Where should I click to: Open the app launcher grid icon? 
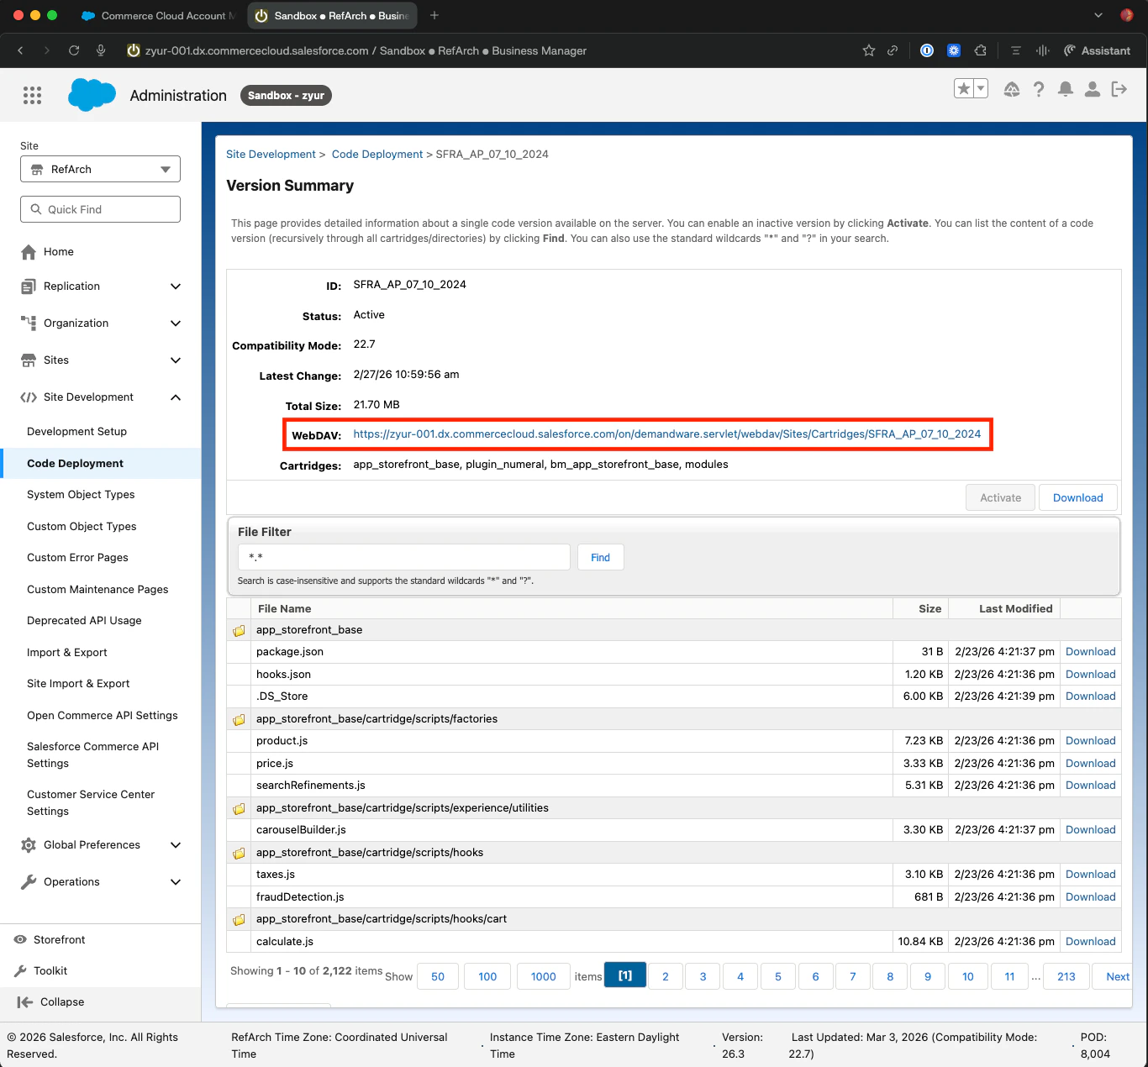[x=32, y=95]
